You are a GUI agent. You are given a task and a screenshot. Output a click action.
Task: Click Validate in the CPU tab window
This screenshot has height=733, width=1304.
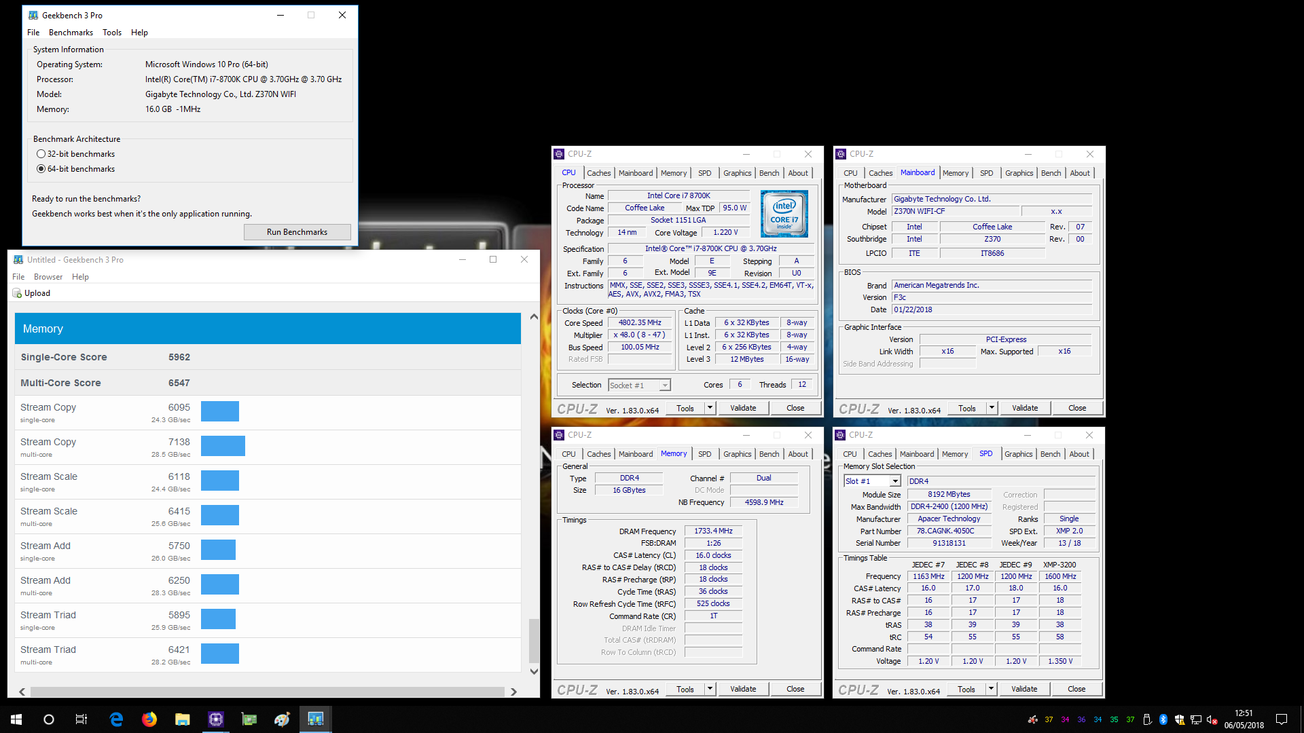743,408
